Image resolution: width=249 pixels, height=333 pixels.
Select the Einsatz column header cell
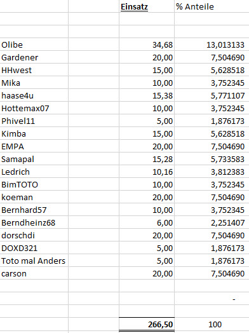click(x=147, y=6)
